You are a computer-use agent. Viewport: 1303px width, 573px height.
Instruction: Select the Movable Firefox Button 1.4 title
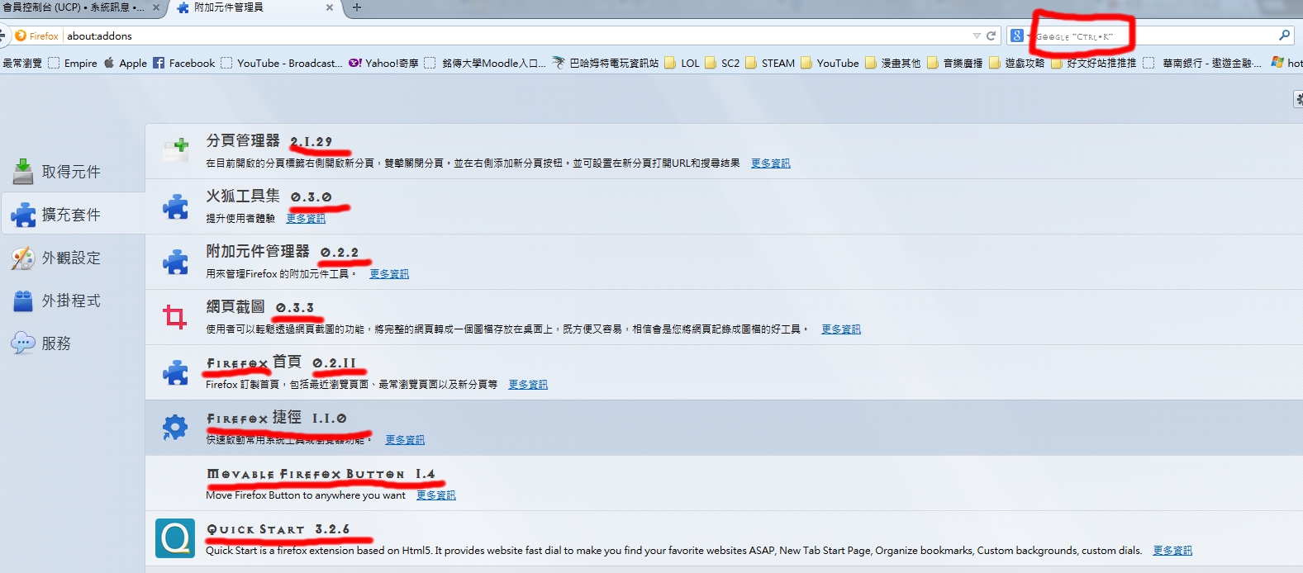pos(321,474)
